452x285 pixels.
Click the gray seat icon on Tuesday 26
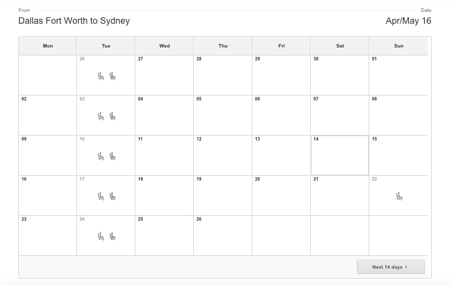pos(101,76)
